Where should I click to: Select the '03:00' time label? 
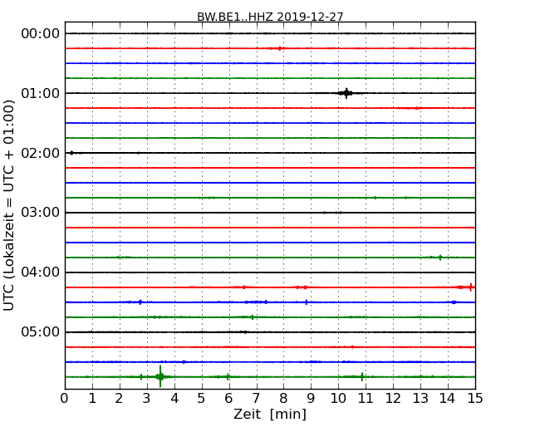41,213
